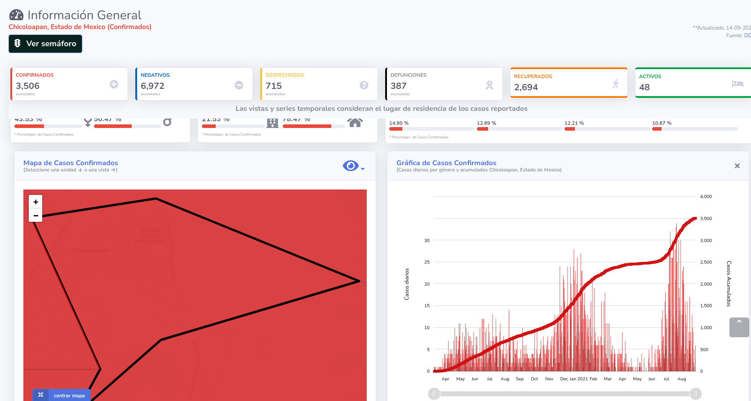This screenshot has width=751, height=401.
Task: Click the 12.69 % comorbidity value
Action: 487,123
